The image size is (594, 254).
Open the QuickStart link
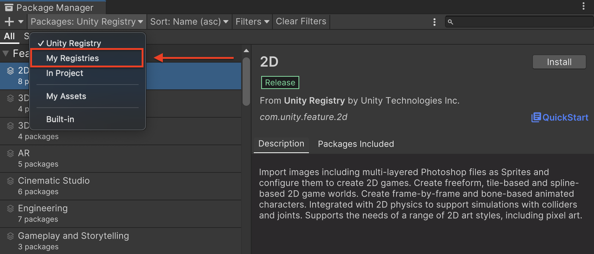coord(560,118)
